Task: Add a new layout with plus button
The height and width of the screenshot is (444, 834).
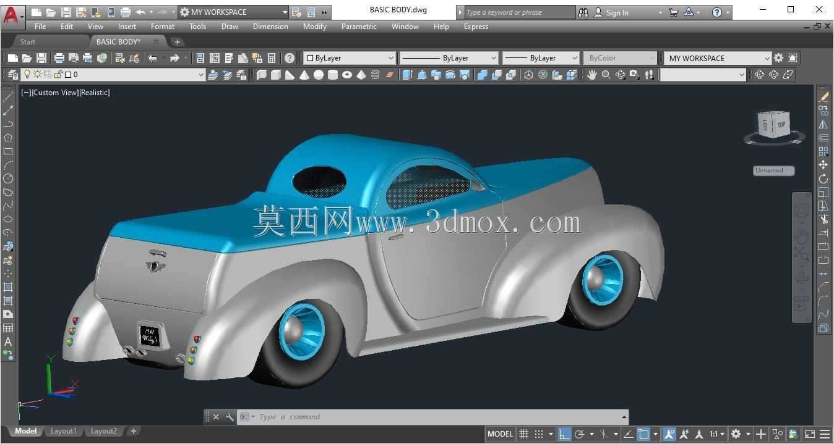Action: point(133,431)
